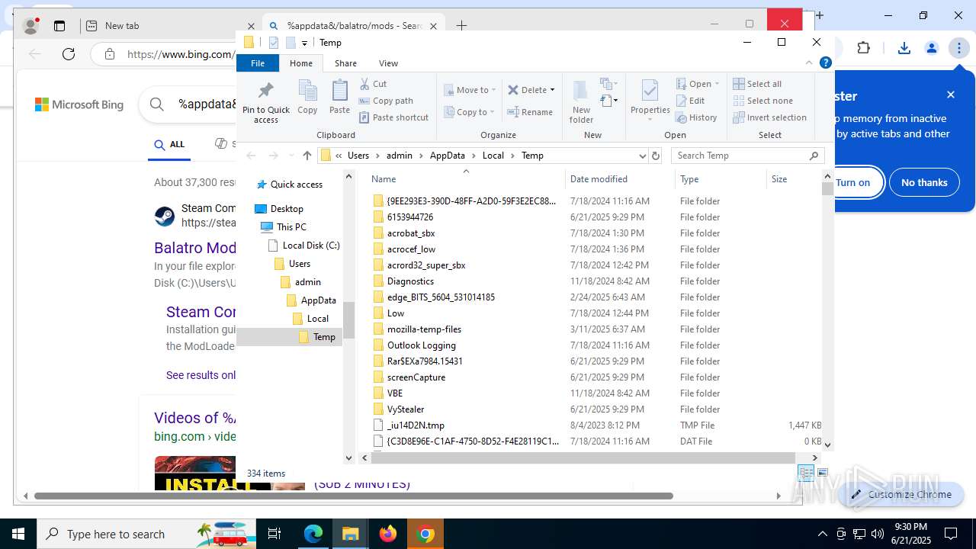The image size is (976, 549).
Task: Open Task View on the taskbar
Action: [x=274, y=534]
